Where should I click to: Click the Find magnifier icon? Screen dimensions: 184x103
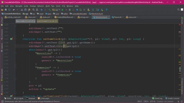tap(33, 10)
